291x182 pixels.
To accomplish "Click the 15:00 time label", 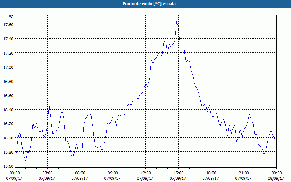I will 178,173.
